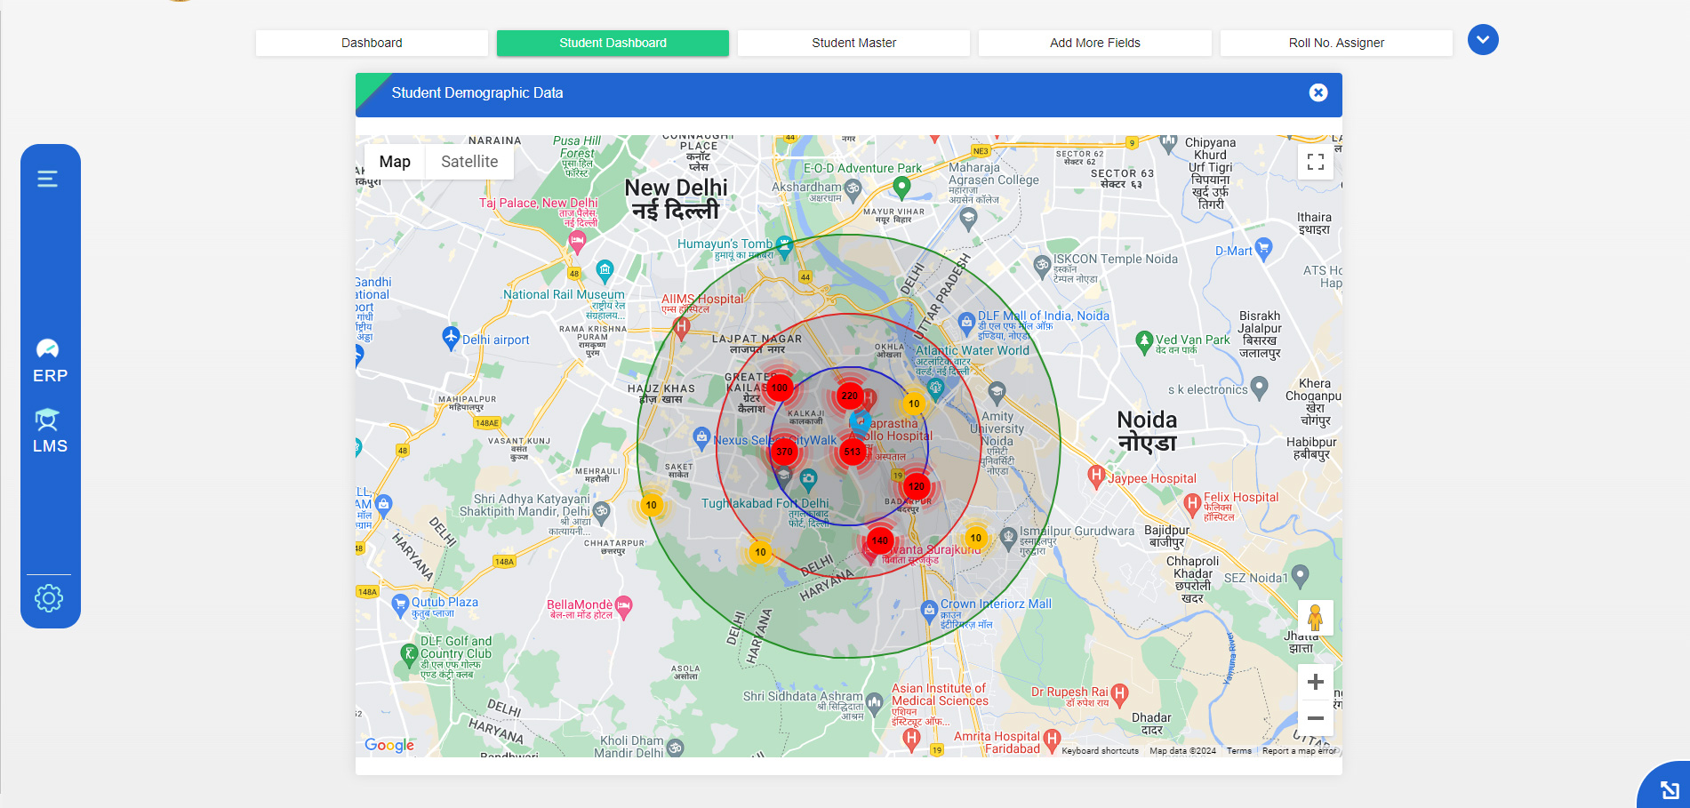Select the Map view type
The height and width of the screenshot is (808, 1690).
(x=395, y=162)
